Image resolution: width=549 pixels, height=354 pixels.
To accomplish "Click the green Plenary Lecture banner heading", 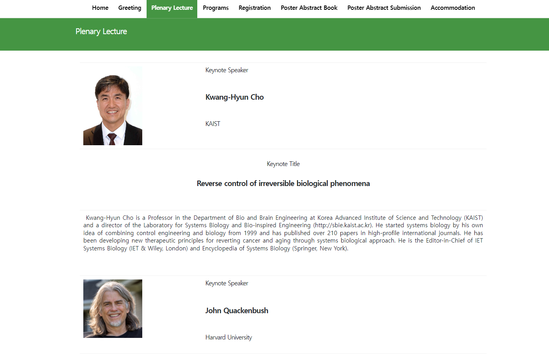I will click(101, 31).
